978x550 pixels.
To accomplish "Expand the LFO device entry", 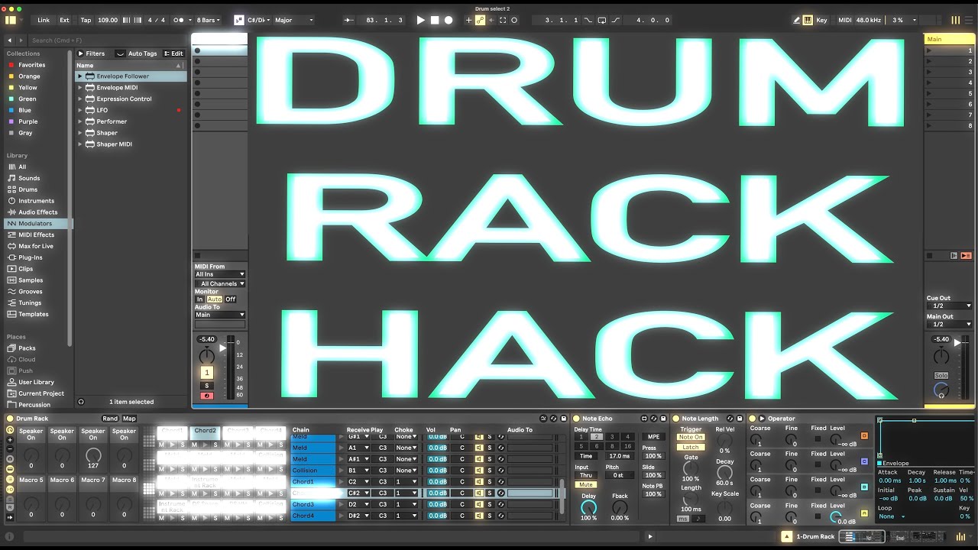I will [x=79, y=110].
